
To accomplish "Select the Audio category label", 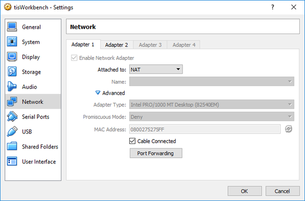I will (x=29, y=87).
